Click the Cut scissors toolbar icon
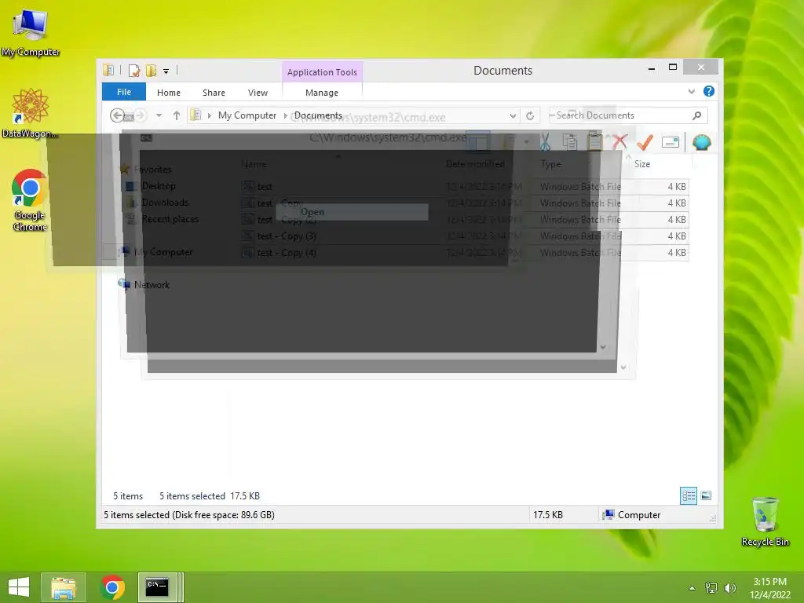Image resolution: width=804 pixels, height=603 pixels. point(545,142)
